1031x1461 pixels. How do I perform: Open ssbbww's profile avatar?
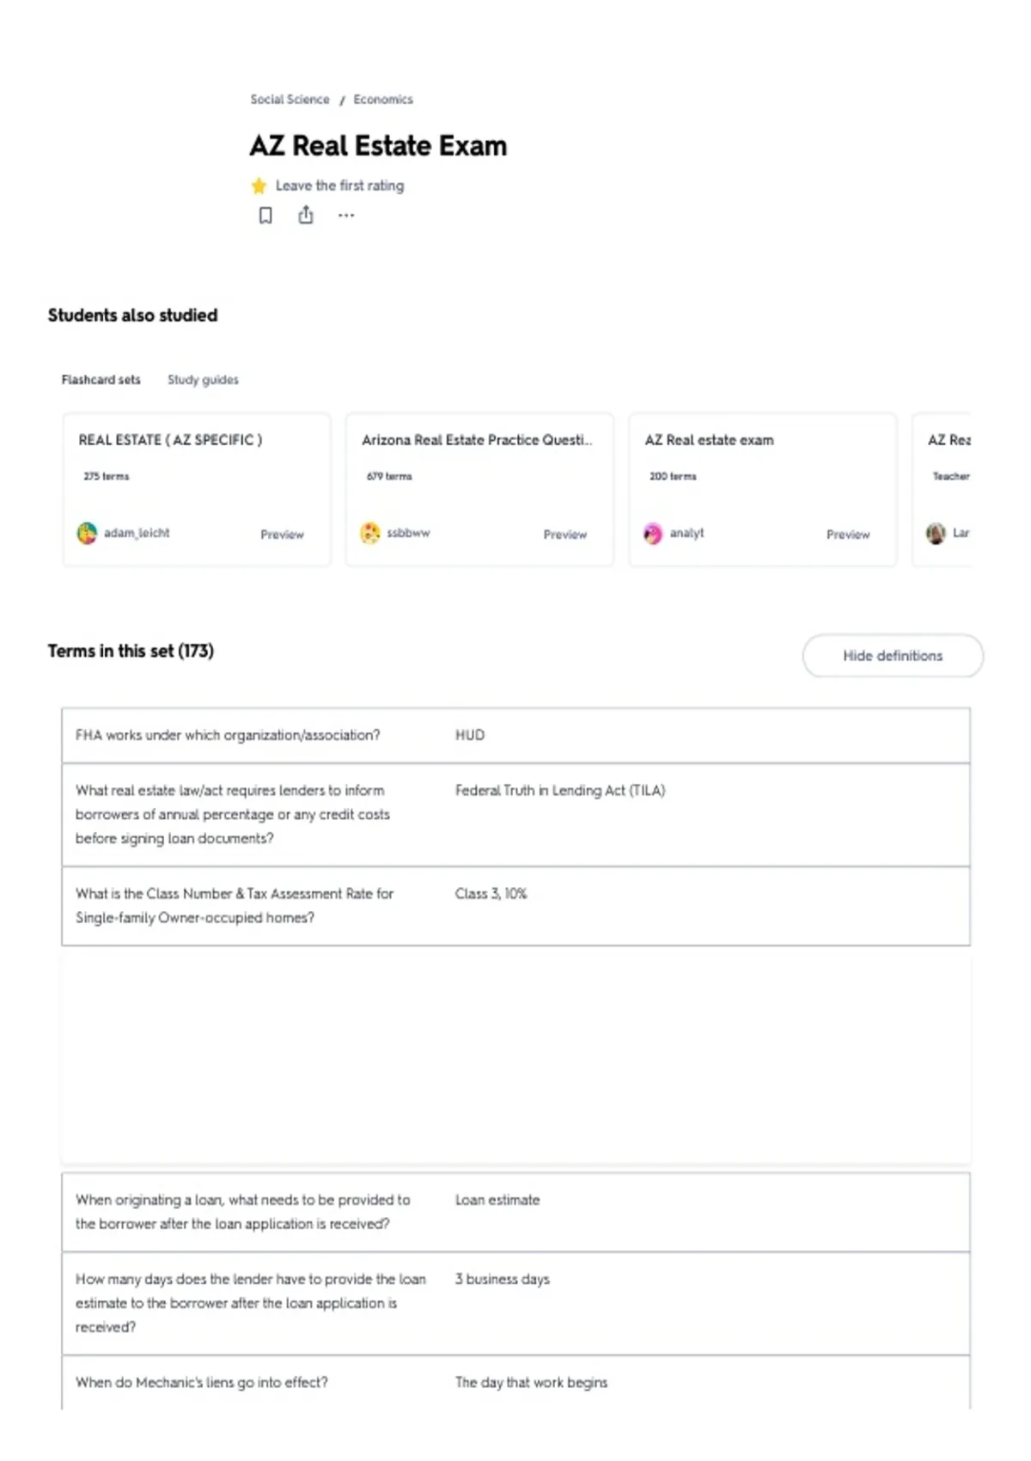click(x=369, y=533)
